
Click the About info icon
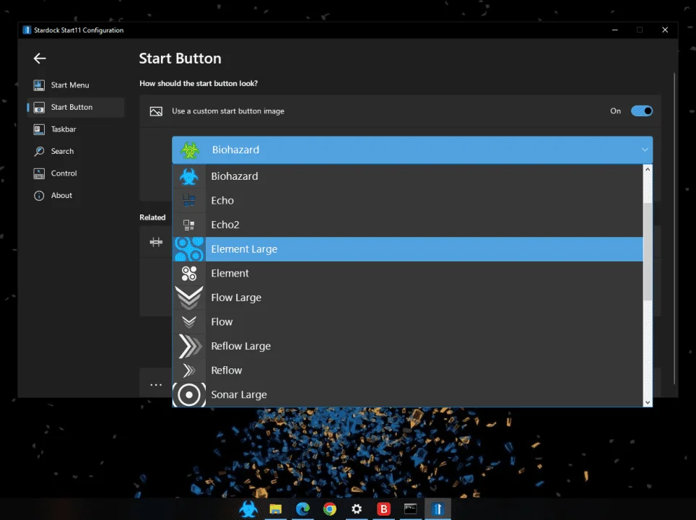(x=39, y=196)
